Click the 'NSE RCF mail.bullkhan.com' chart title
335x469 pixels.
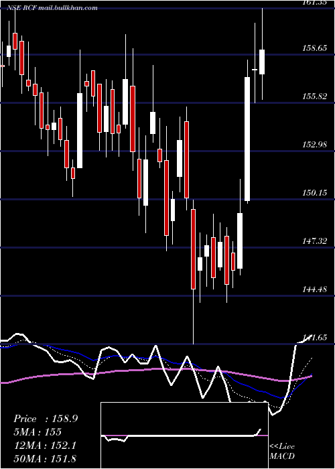coord(52,8)
